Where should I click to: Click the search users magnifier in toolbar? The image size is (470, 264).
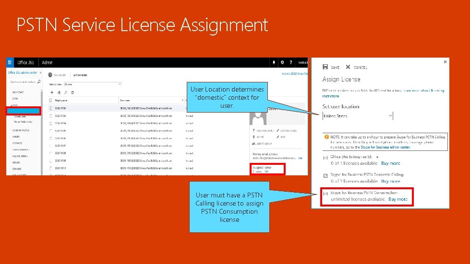[x=66, y=92]
